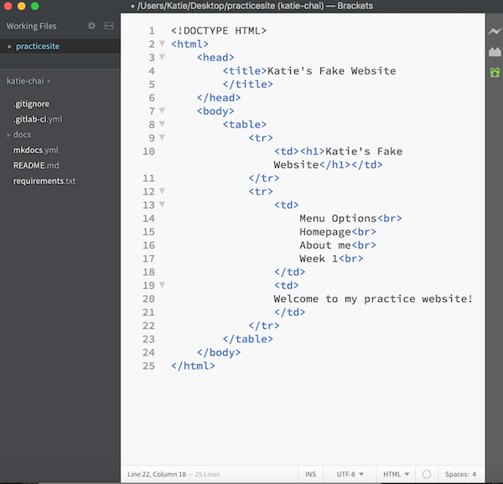Open Working Files gear settings
Screen dimensions: 503x484
click(91, 26)
